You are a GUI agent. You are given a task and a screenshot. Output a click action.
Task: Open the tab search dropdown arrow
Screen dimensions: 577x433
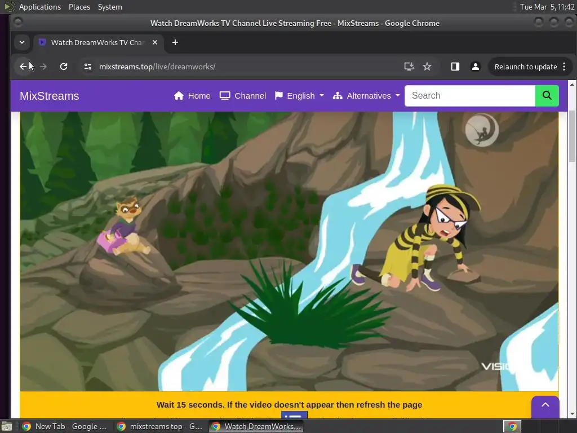22,42
